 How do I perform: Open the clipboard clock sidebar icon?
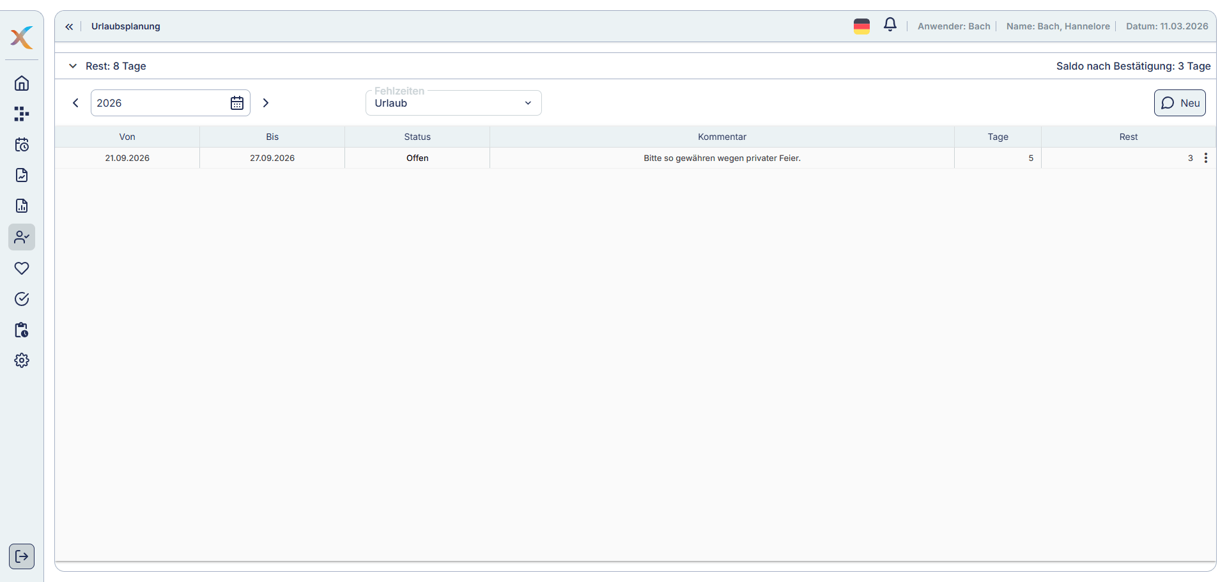tap(22, 330)
